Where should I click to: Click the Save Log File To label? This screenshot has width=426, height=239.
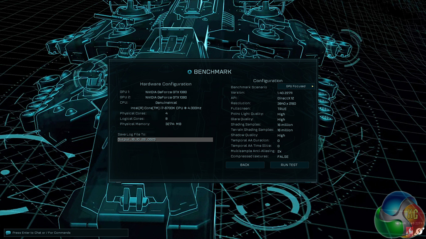132,134
